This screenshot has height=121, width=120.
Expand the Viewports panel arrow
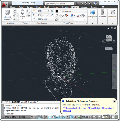[92, 23]
